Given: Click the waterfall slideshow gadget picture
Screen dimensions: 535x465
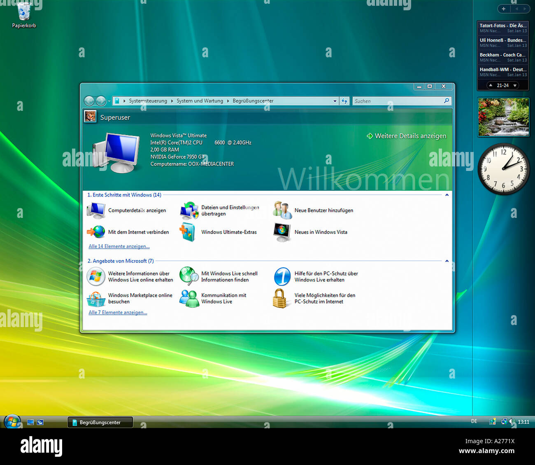Looking at the screenshot, I should click(503, 117).
